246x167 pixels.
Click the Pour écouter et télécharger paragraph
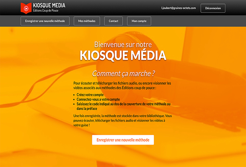tap(122, 85)
